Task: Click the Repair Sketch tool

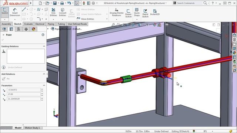Action: 128,13
